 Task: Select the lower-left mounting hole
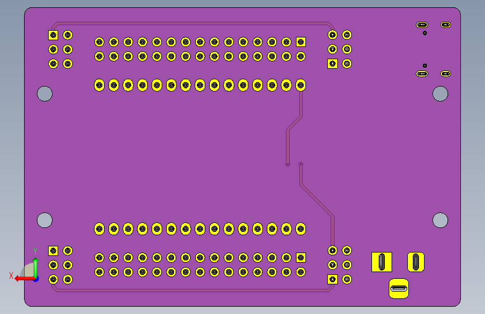tap(45, 220)
